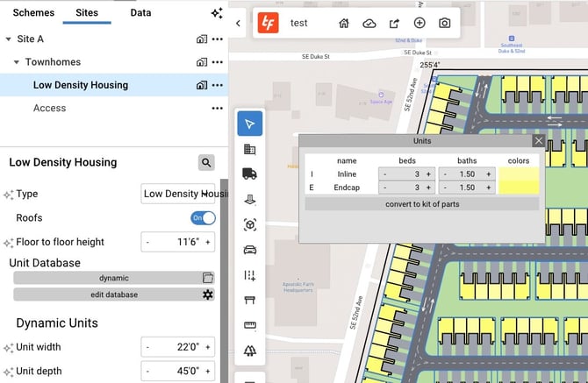Click the Inline unit yellow color swatch
The height and width of the screenshot is (383, 588).
coord(519,174)
